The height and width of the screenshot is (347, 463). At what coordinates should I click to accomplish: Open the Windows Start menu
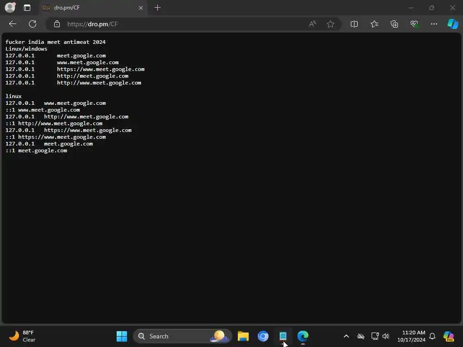tap(122, 336)
